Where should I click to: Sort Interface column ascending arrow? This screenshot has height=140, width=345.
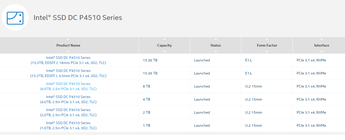[322, 39]
